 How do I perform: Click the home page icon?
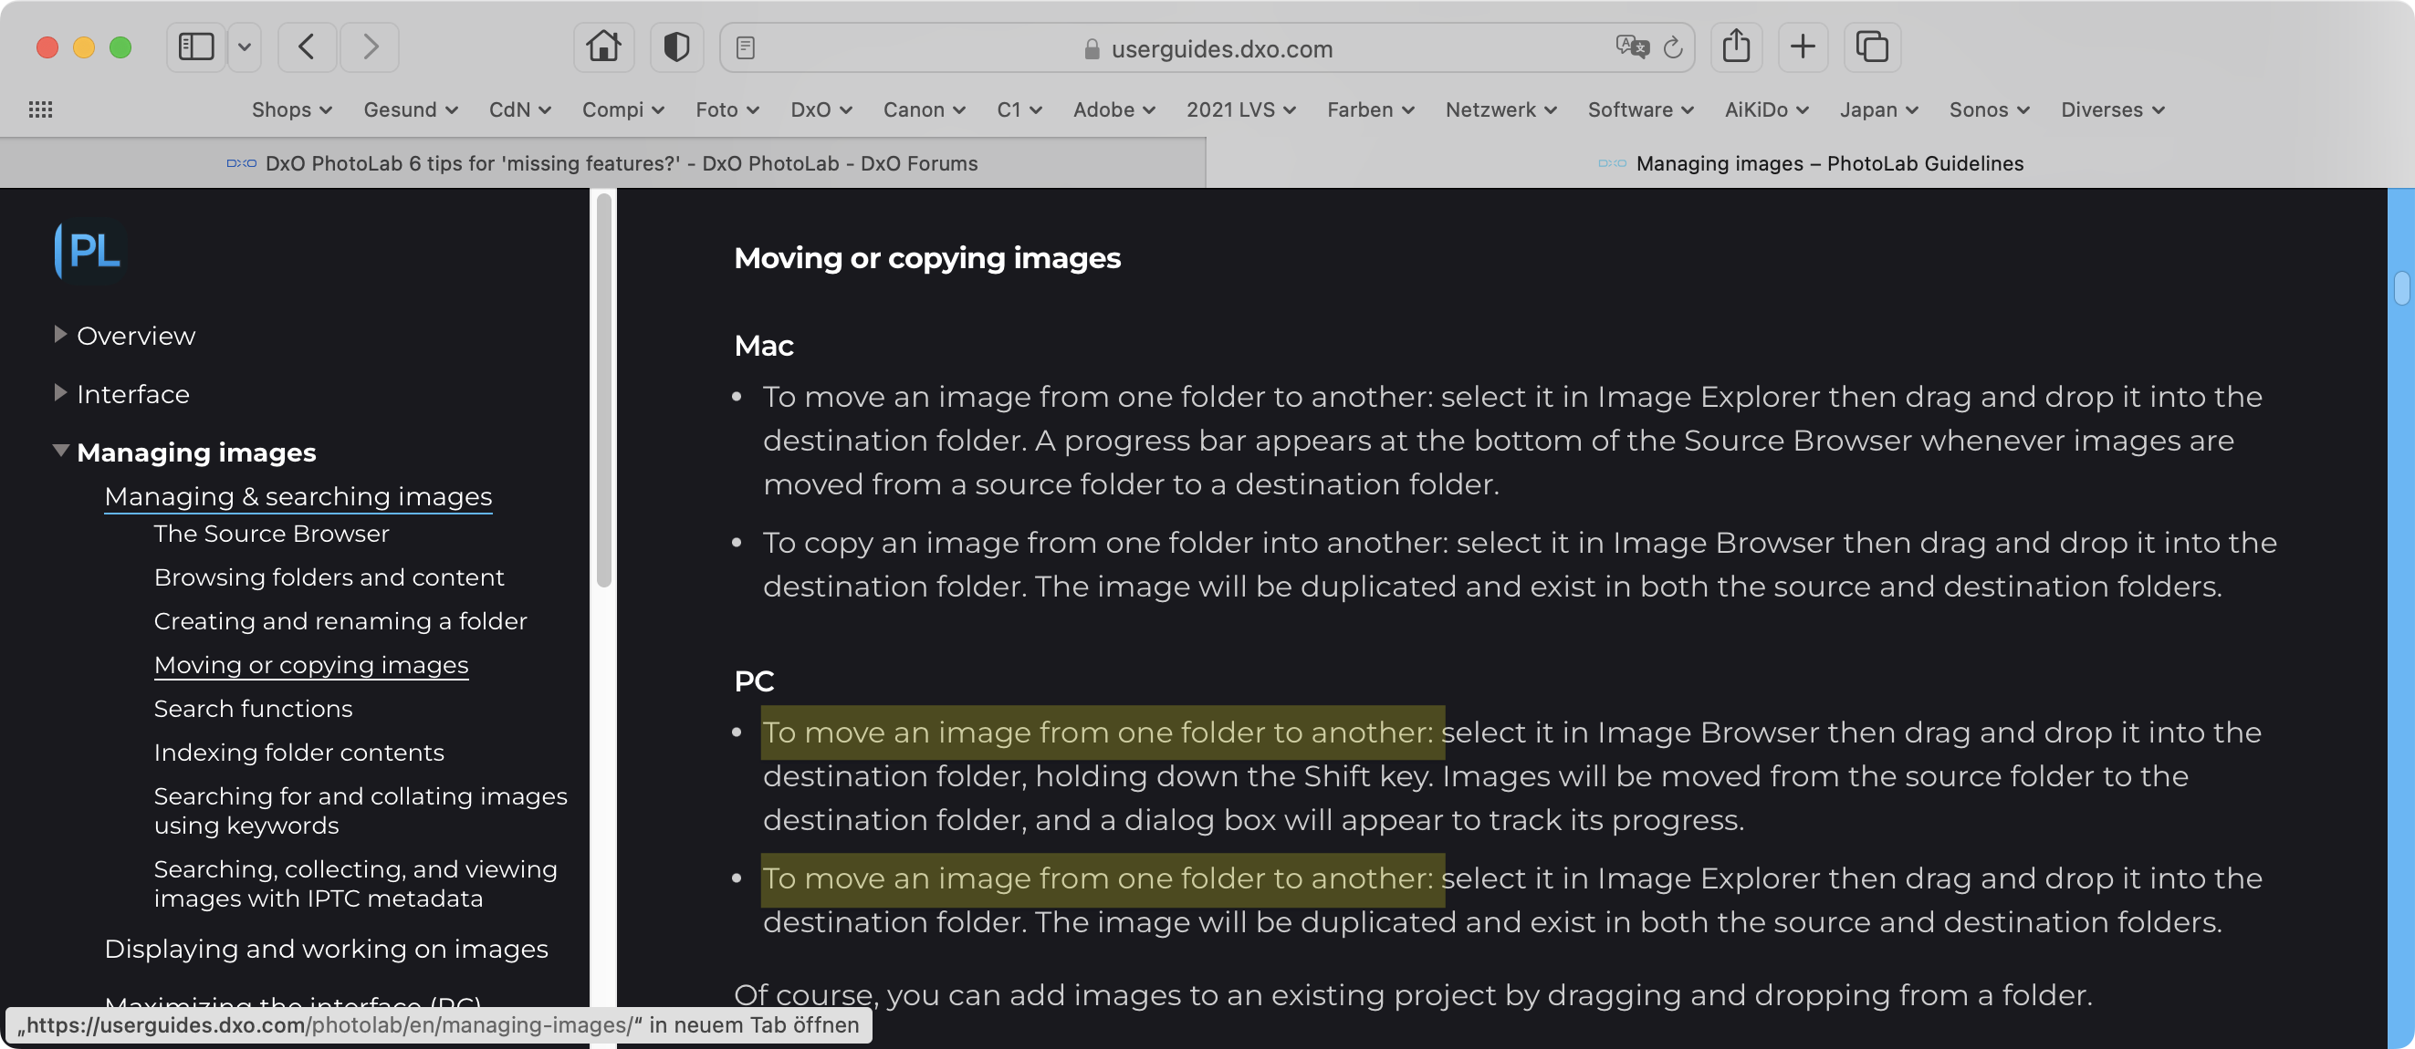[x=602, y=47]
